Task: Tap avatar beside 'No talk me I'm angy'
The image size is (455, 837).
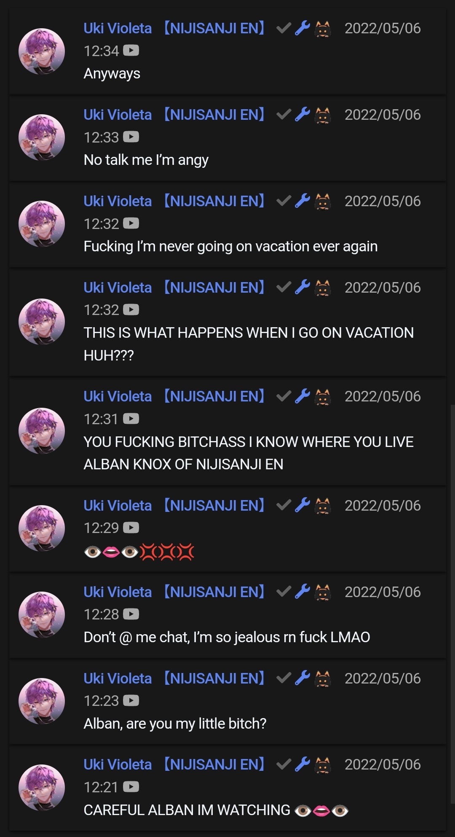Action: tap(42, 137)
